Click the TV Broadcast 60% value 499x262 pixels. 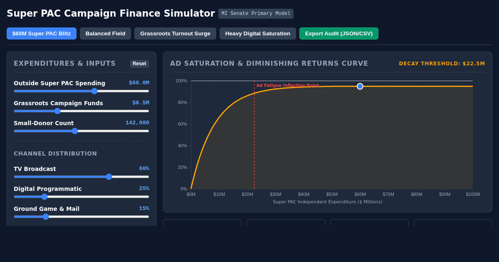click(144, 168)
